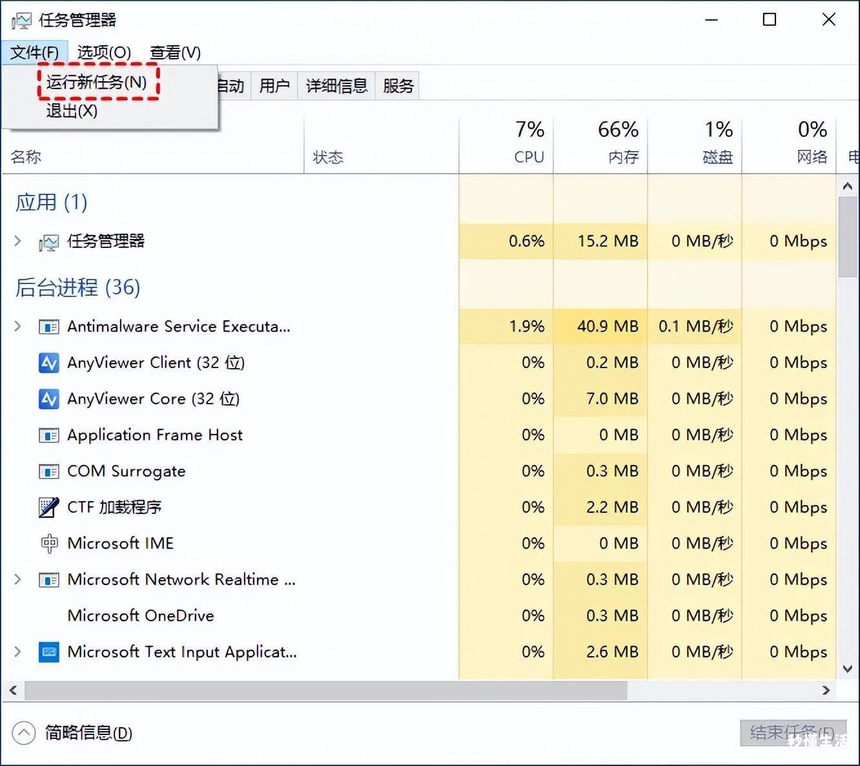Expand the Microsoft Network Realtime row
This screenshot has width=860, height=766.
[17, 580]
